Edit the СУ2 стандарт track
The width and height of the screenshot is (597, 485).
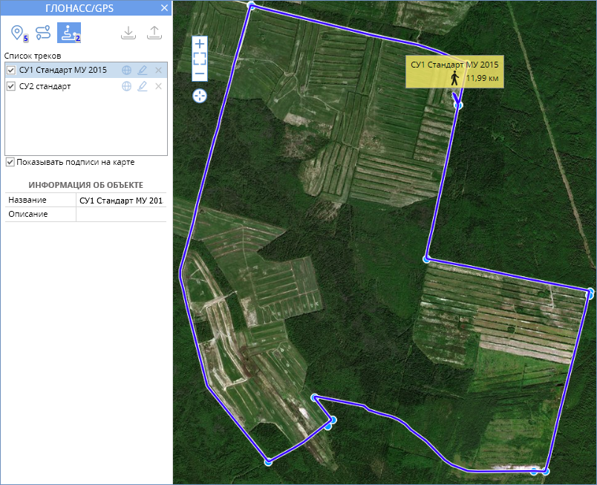(x=143, y=86)
